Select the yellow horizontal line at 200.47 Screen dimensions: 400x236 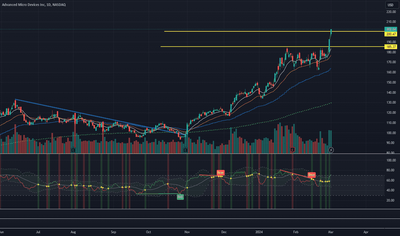(x=274, y=31)
